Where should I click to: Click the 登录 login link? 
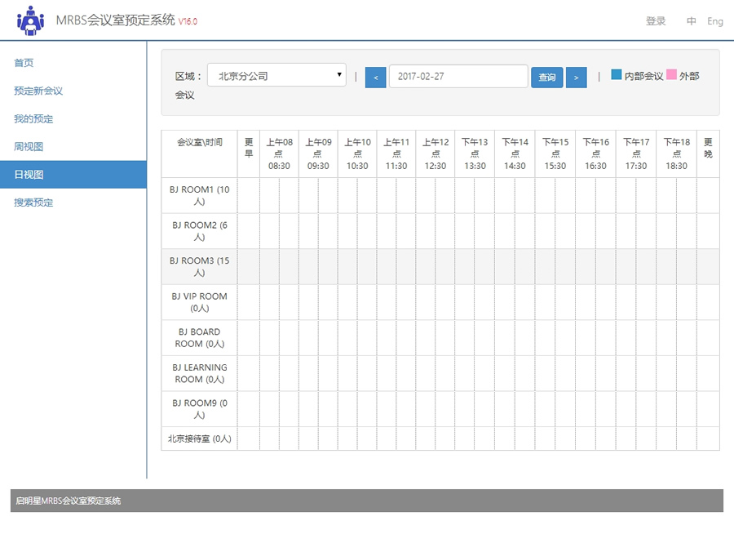(656, 21)
